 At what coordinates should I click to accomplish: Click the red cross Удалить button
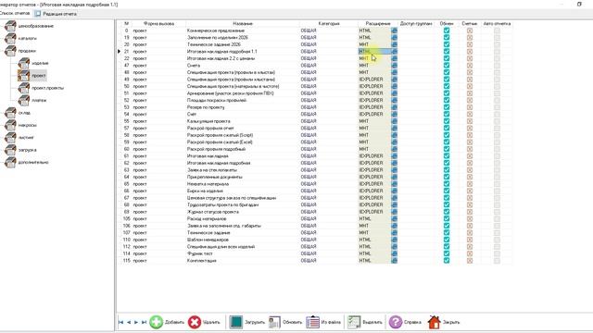point(204,322)
